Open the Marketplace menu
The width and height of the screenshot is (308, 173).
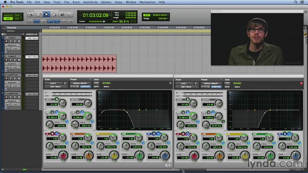coord(147,2)
